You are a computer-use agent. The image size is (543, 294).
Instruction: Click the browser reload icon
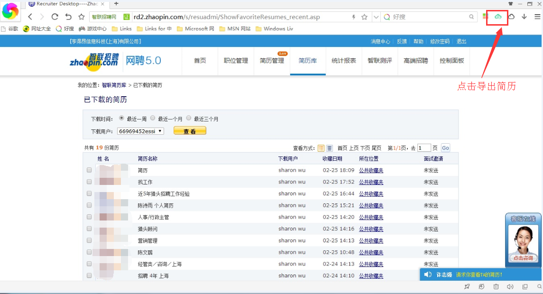pyautogui.click(x=55, y=17)
